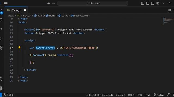Open Search in the activity bar
Image resolution: width=174 pixels, height=97 pixels.
(1, 20)
